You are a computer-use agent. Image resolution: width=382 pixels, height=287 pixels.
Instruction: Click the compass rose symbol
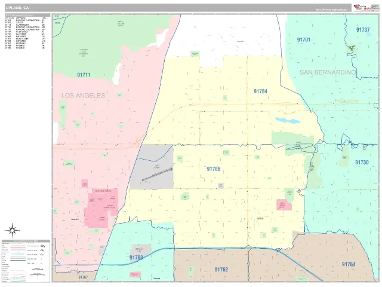coord(12,230)
